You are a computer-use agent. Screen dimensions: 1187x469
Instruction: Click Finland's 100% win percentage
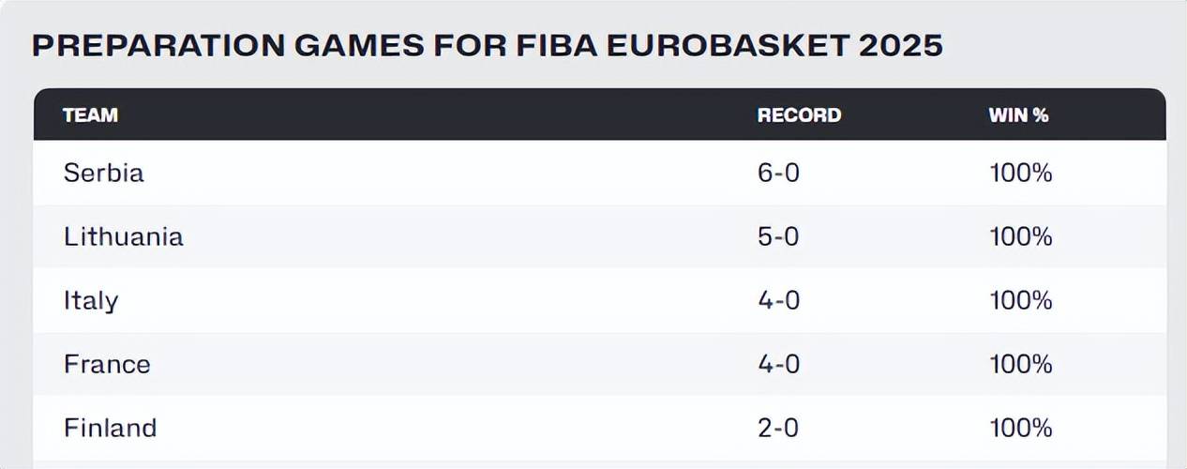pos(1021,429)
